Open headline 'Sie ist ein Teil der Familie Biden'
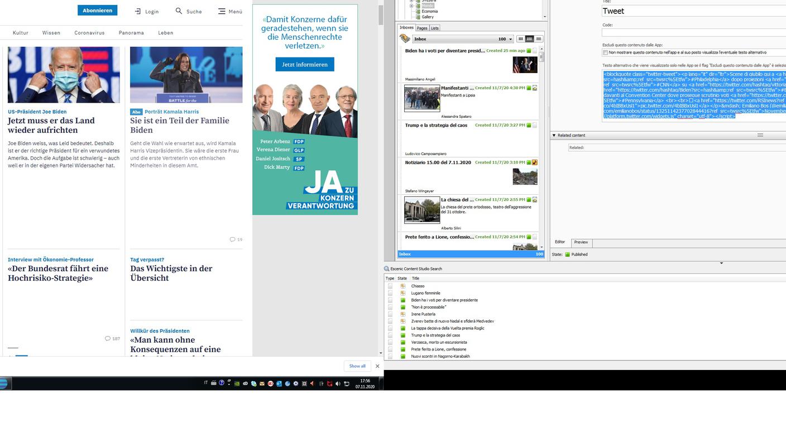Viewport: 786px width, 442px height. 180,125
